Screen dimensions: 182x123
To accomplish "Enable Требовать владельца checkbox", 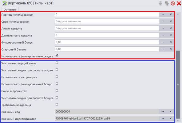I will click(57, 104).
